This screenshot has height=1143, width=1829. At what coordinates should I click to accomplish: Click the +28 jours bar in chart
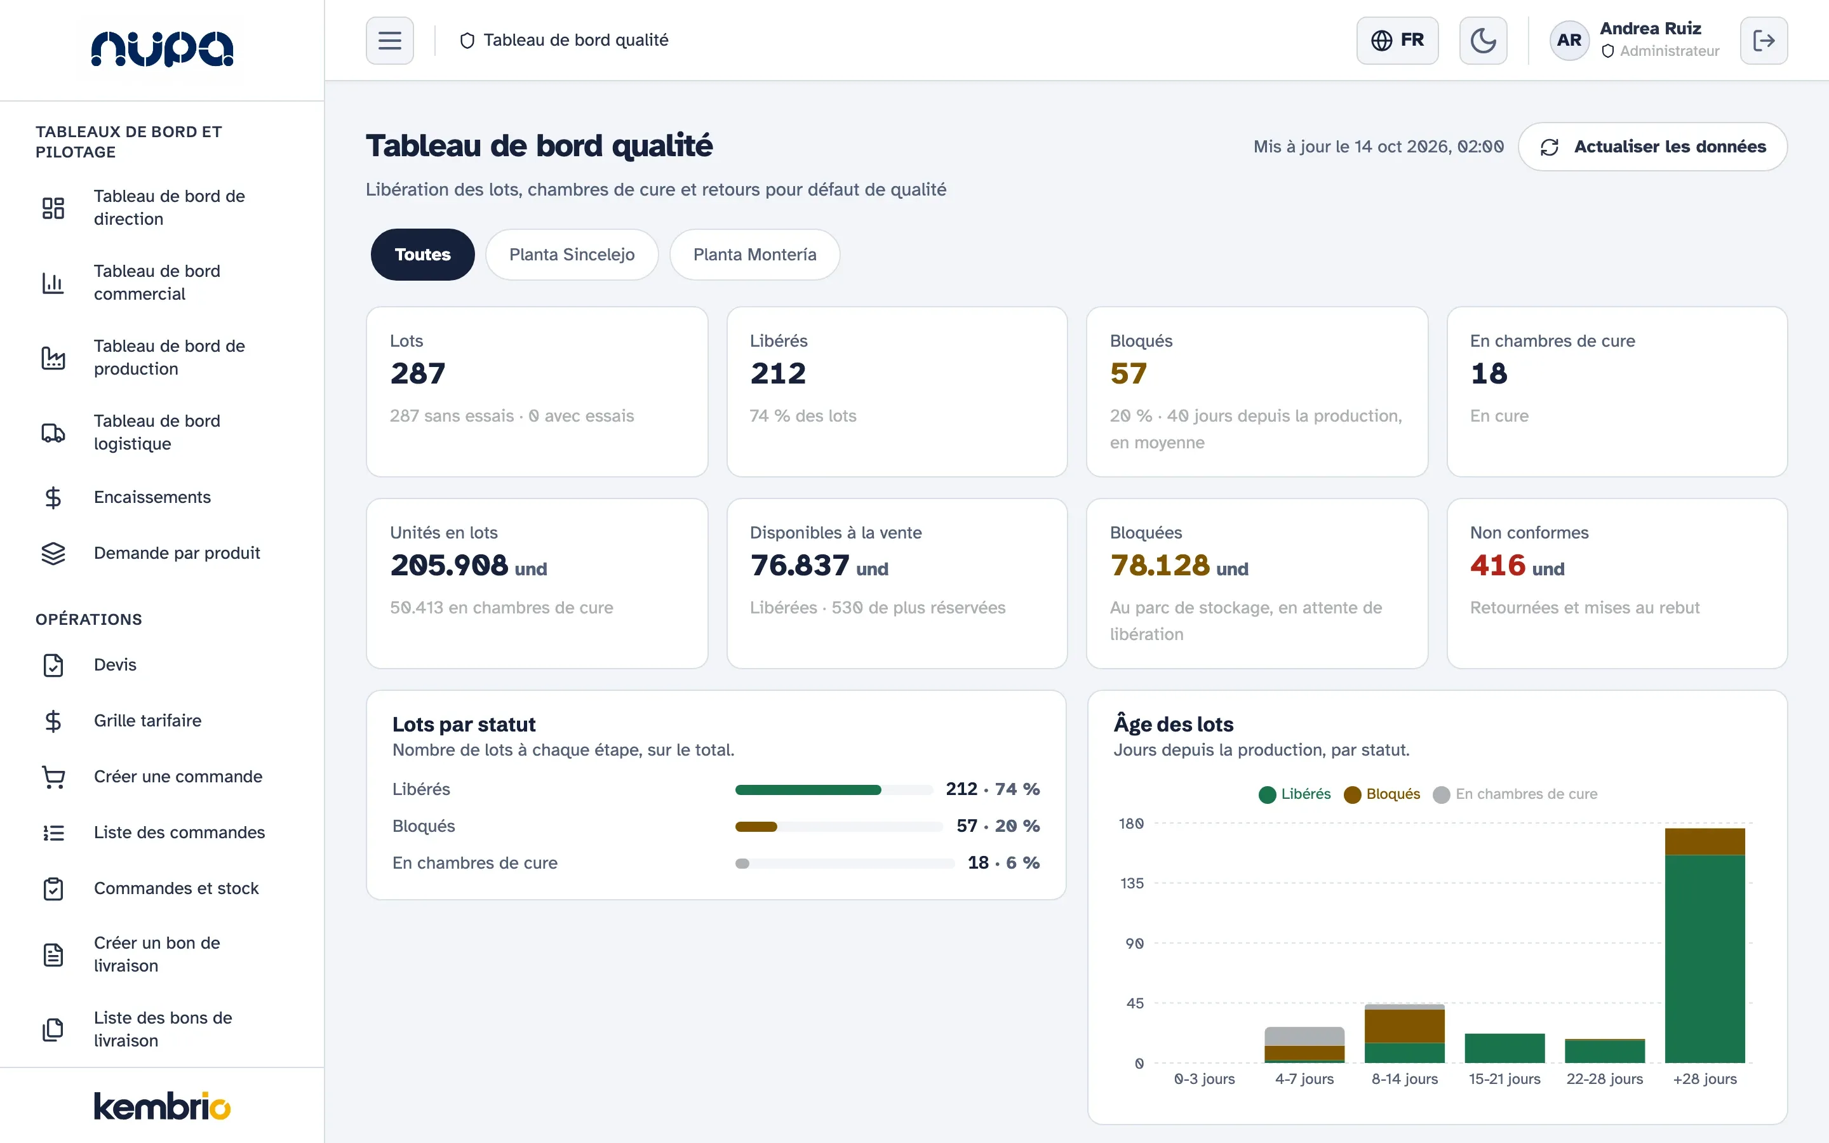point(1705,946)
